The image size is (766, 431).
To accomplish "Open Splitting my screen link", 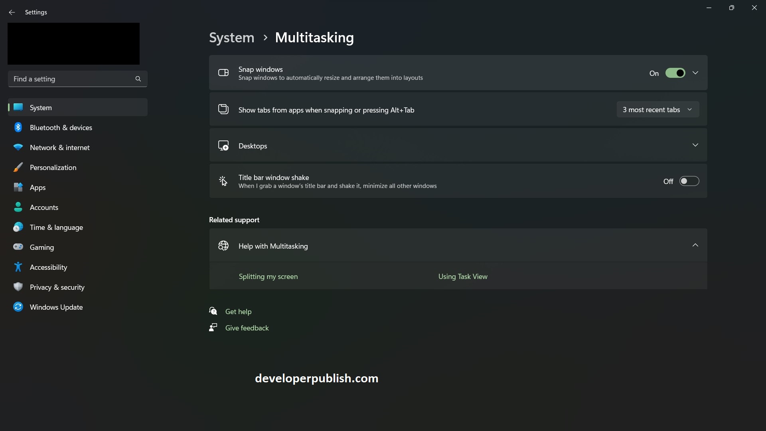I will pyautogui.click(x=268, y=277).
